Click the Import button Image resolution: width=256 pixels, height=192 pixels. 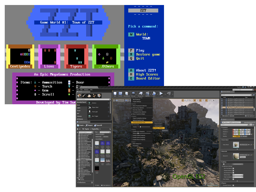pyautogui.click(x=89, y=125)
